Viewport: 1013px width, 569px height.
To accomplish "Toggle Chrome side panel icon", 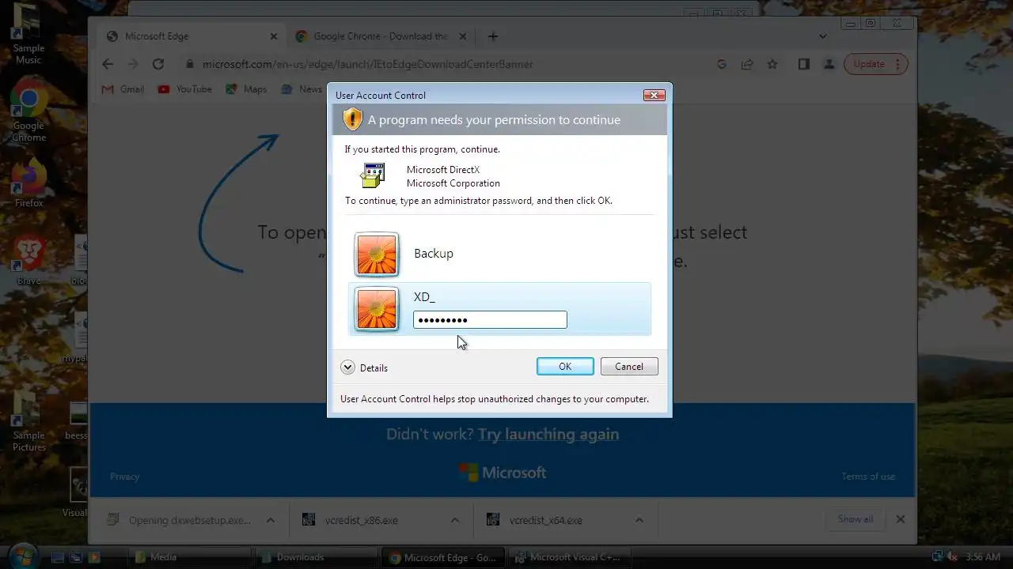I will click(x=804, y=64).
